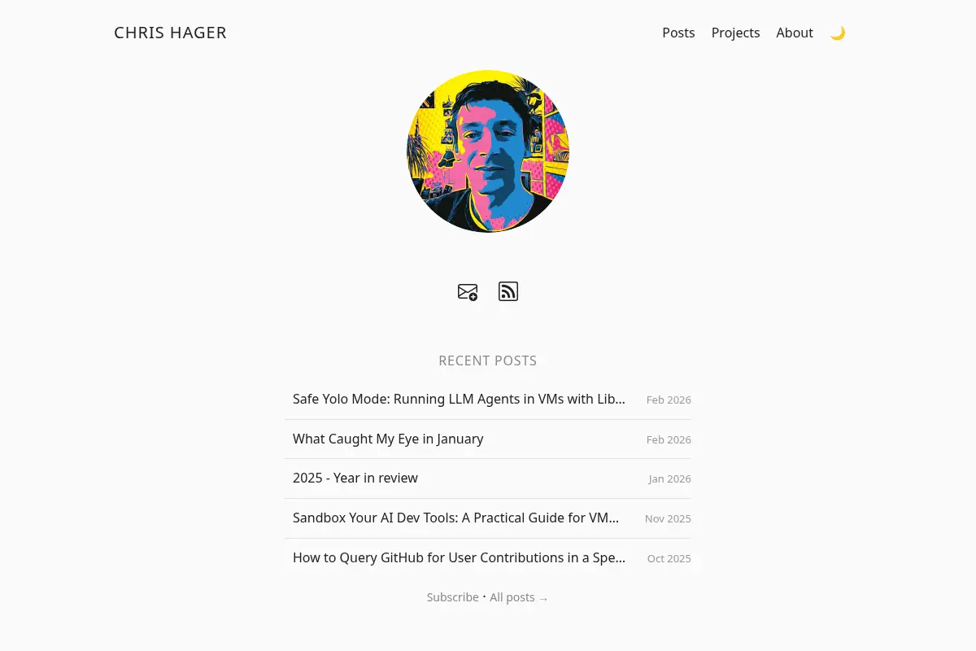Image resolution: width=976 pixels, height=651 pixels.
Task: Click the Oct 2025 date label
Action: point(669,559)
